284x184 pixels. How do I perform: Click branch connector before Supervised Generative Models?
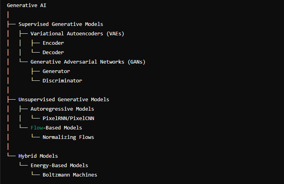[11, 24]
